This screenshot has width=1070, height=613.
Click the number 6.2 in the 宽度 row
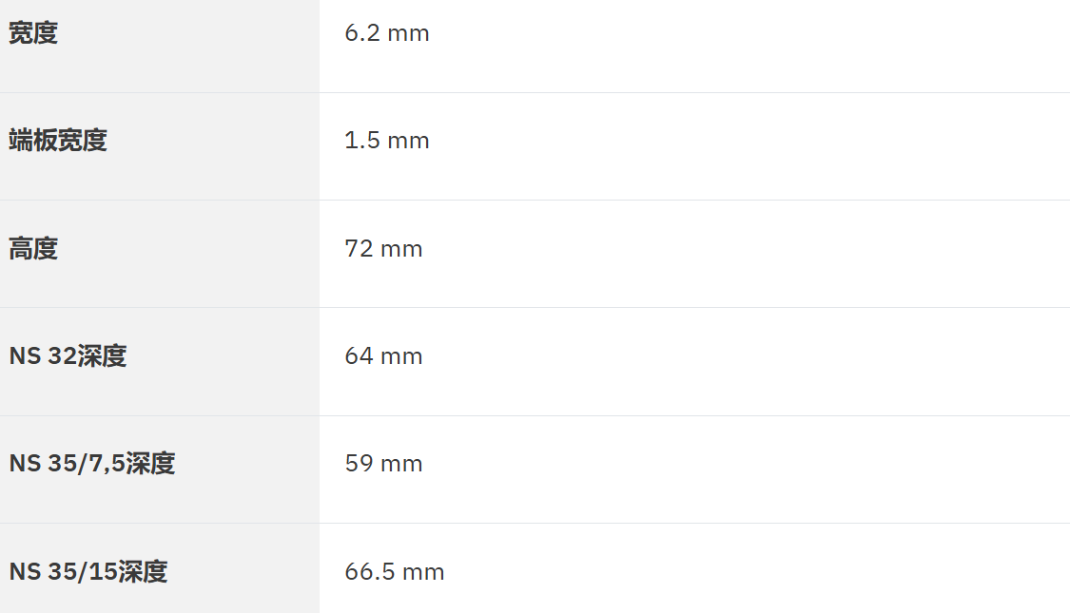pos(360,33)
